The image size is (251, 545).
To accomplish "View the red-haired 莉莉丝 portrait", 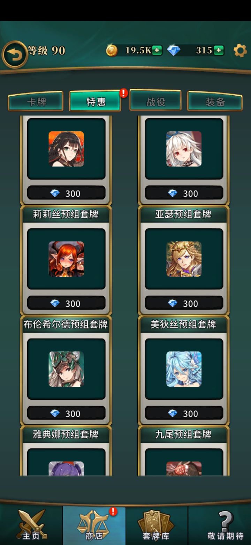I will pos(66,259).
